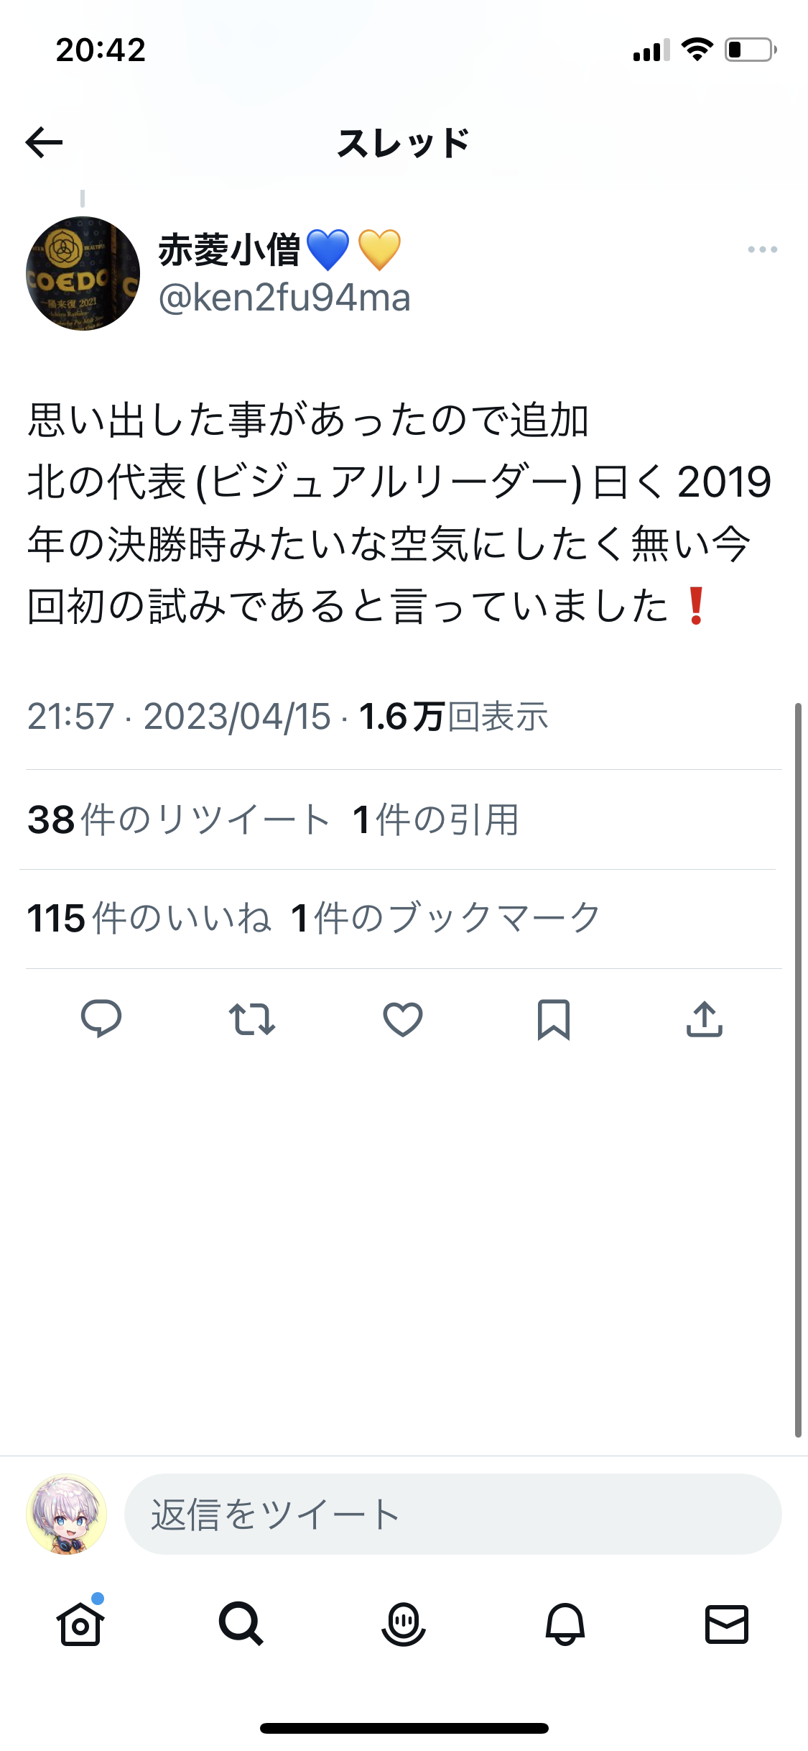
Task: Click the vertical scrollbar on right edge
Action: (797, 1070)
